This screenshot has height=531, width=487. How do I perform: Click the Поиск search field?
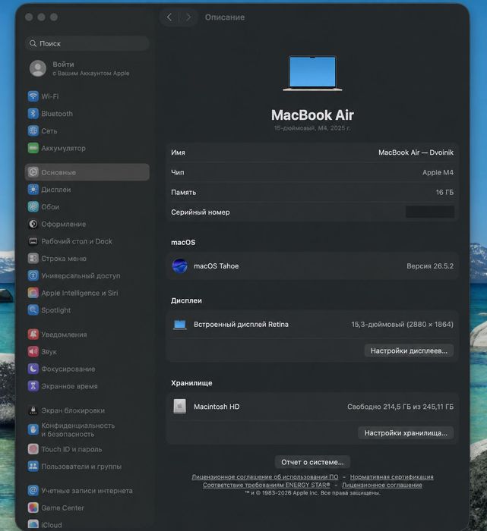click(x=87, y=43)
